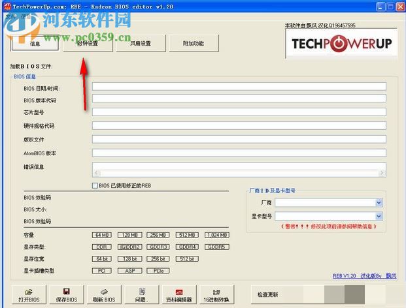Switch to the 时钟设置 tab
The height and width of the screenshot is (308, 406).
[x=88, y=44]
